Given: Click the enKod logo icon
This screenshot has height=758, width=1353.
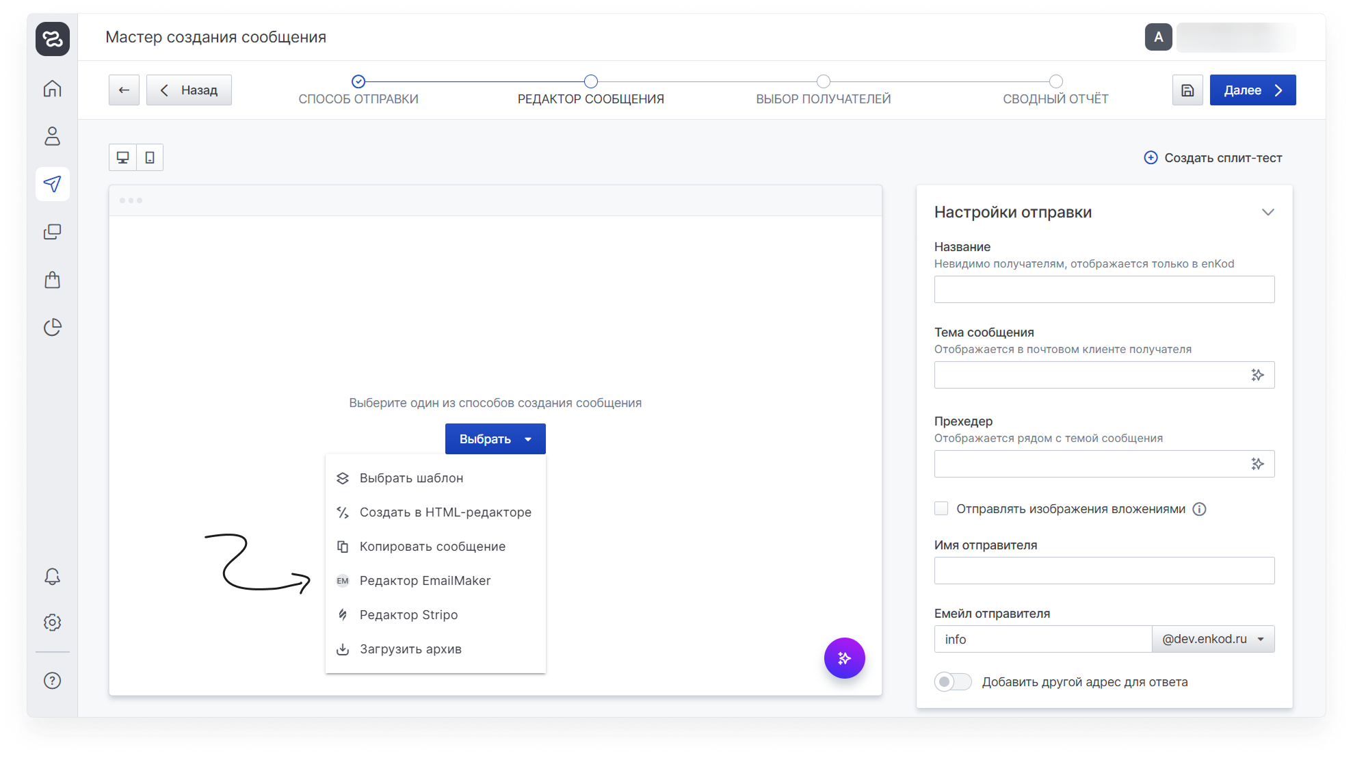Looking at the screenshot, I should click(53, 39).
